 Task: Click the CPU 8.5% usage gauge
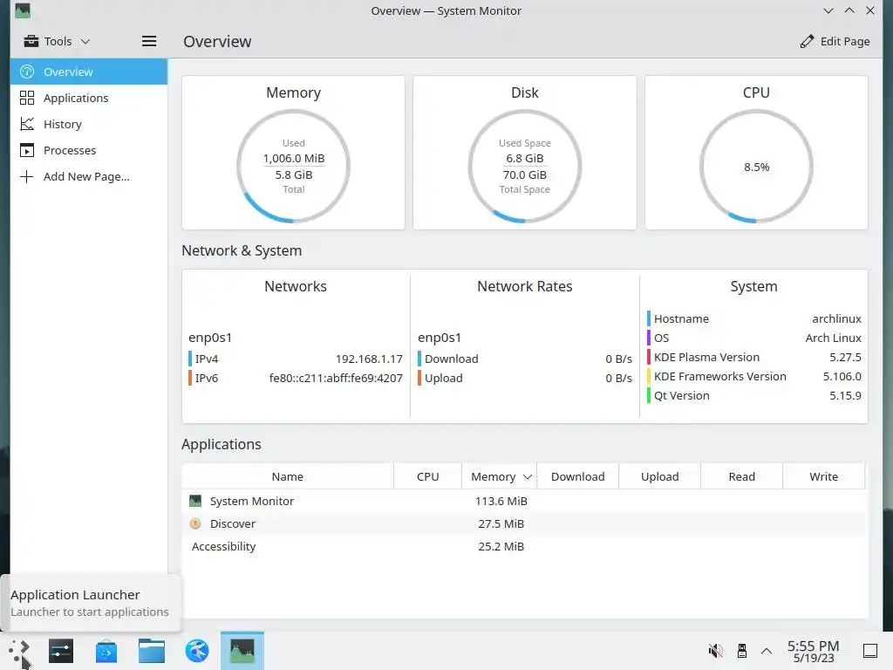tap(756, 167)
